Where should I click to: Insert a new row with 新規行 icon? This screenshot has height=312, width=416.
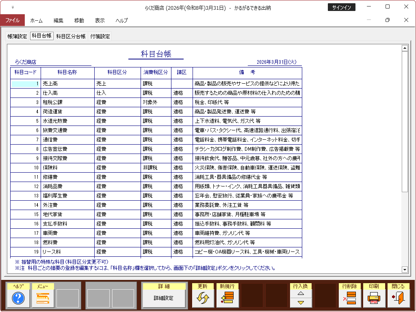click(x=227, y=299)
